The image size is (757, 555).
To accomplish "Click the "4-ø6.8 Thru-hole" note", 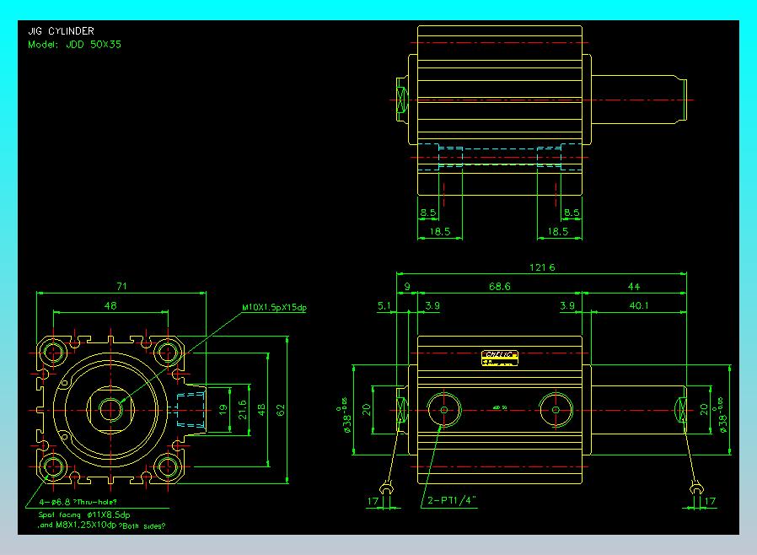I will pos(78,502).
